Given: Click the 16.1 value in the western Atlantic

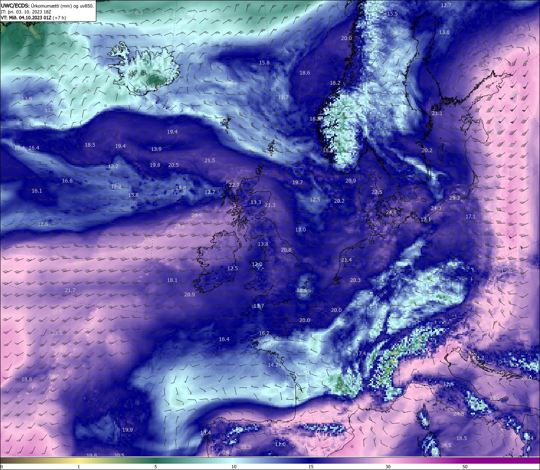Looking at the screenshot, I should point(37,191).
